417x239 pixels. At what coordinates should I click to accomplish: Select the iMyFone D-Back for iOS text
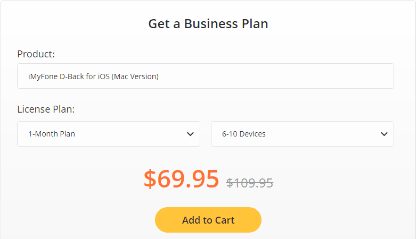coord(69,76)
